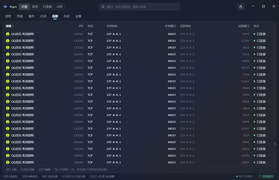This screenshot has height=180, width=279.
Task: Open the 服务 tab
Action: pos(32,16)
